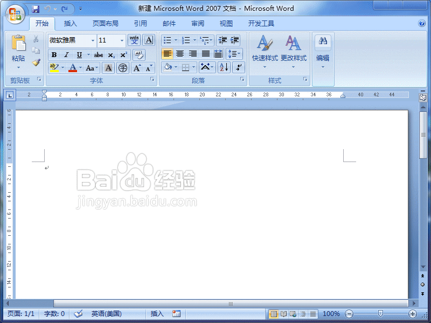Switch to the 插入 tab

(x=71, y=24)
